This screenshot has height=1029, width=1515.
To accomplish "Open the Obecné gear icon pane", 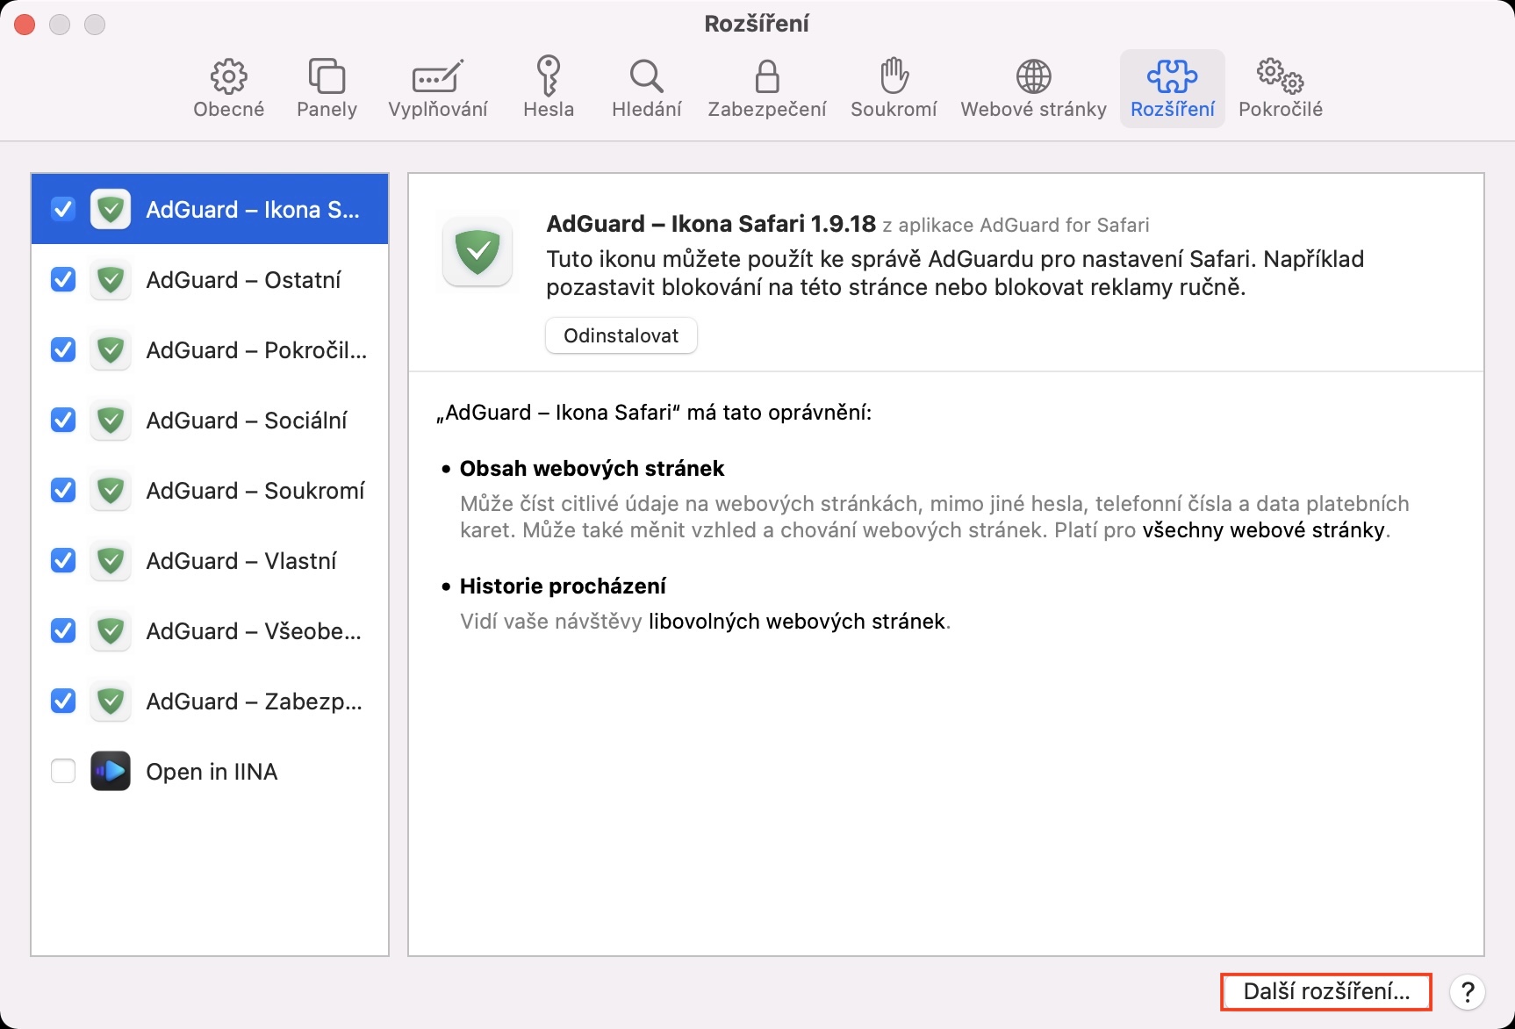I will pos(228,89).
